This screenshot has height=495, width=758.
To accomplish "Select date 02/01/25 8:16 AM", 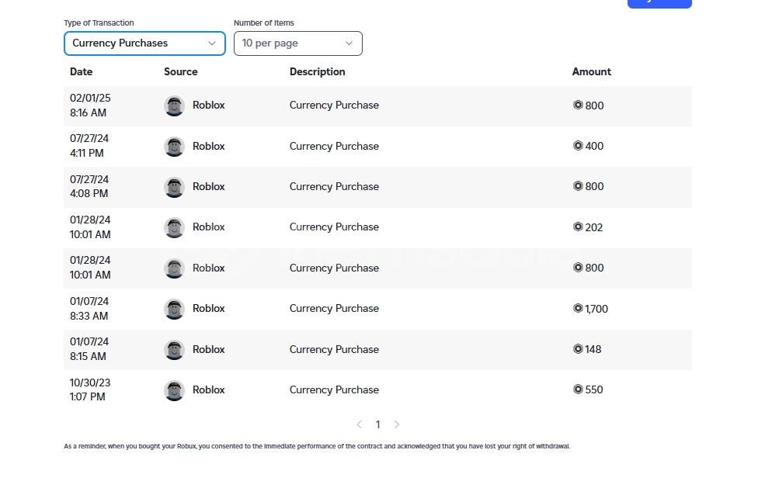I will (90, 106).
